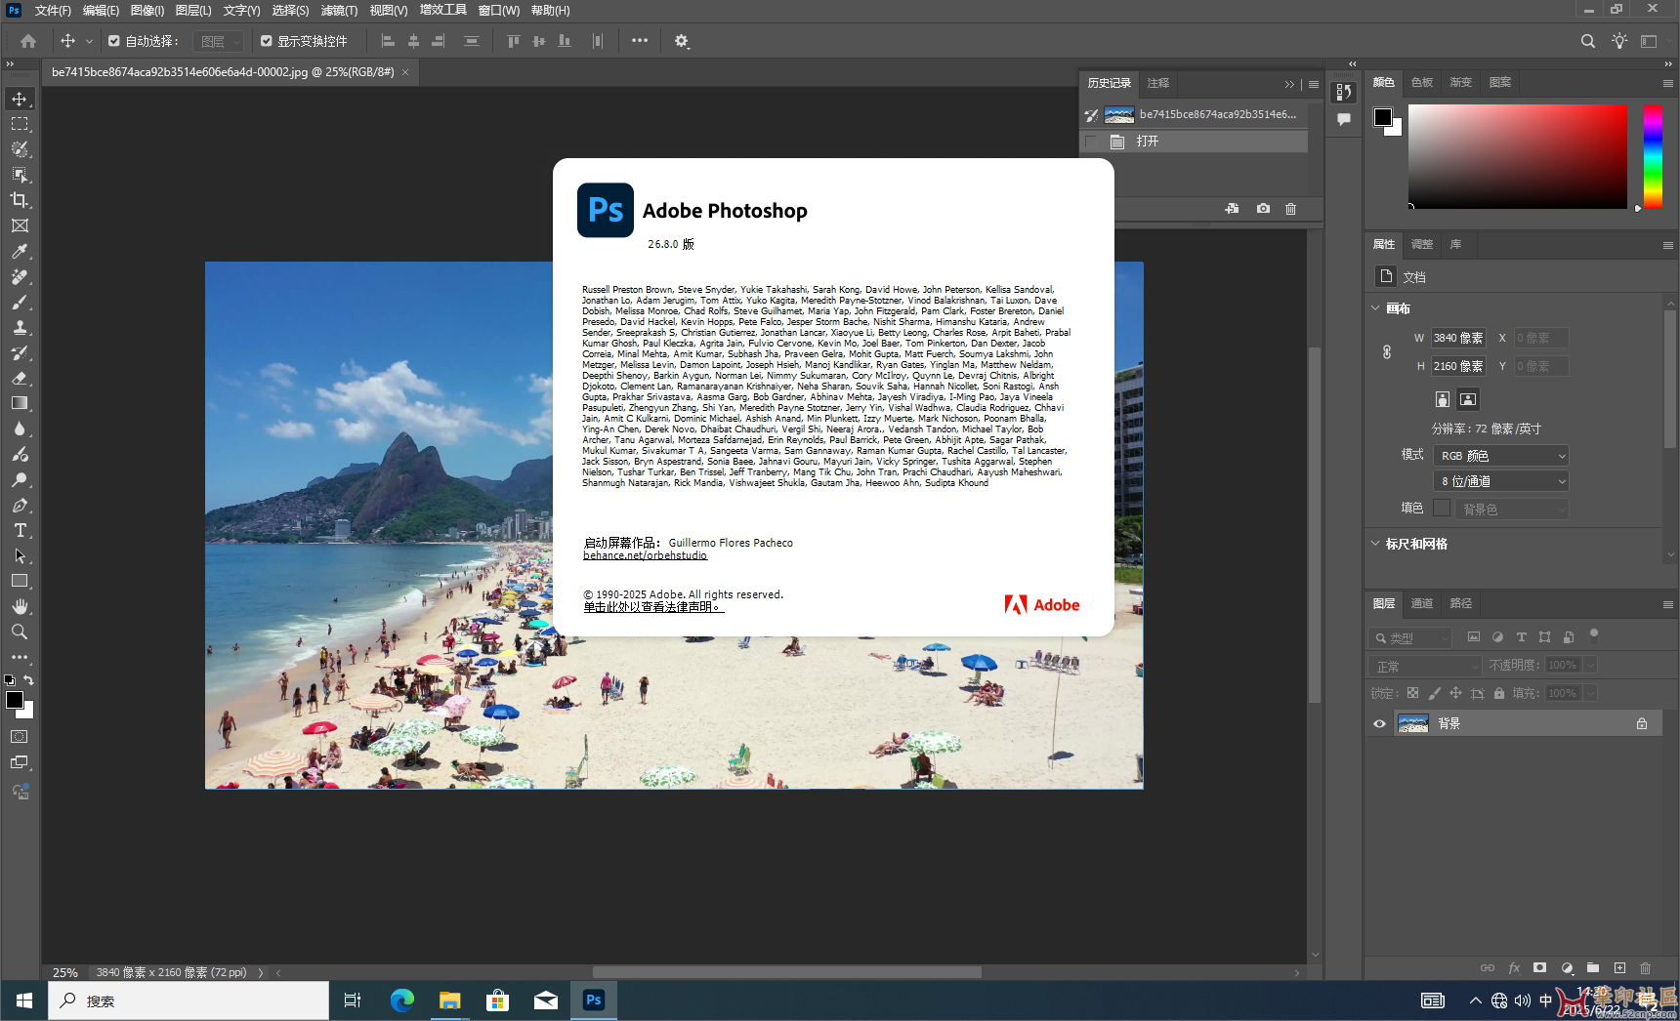Toggle Show Transform Controls checkbox
The image size is (1680, 1021).
(267, 41)
